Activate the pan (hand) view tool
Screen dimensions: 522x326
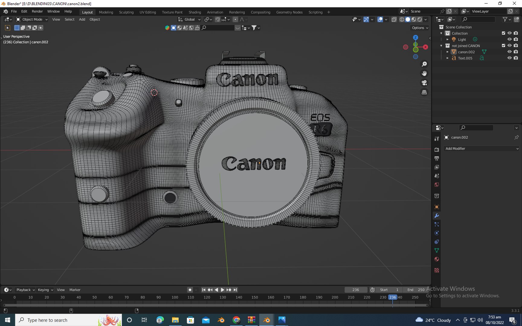tap(424, 73)
